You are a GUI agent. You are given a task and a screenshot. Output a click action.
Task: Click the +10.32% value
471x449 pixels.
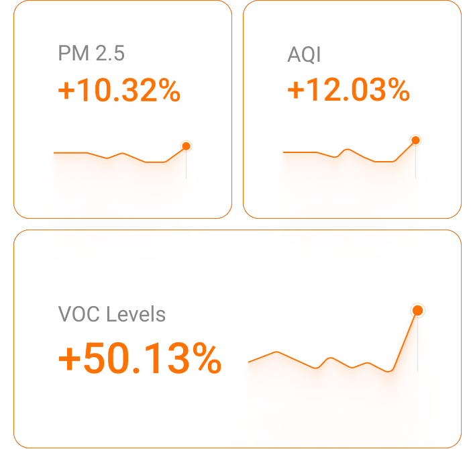coord(119,91)
